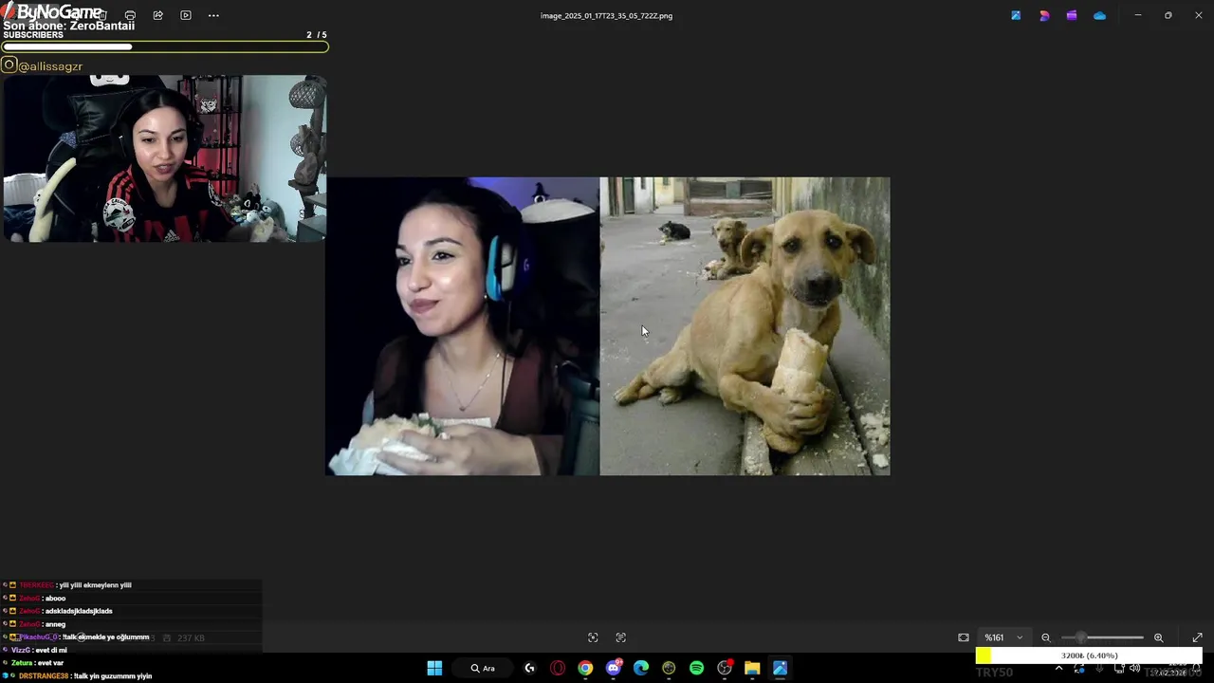This screenshot has width=1214, height=683.
Task: Open OneDrive cloud icon in title bar
Action: 1099,15
